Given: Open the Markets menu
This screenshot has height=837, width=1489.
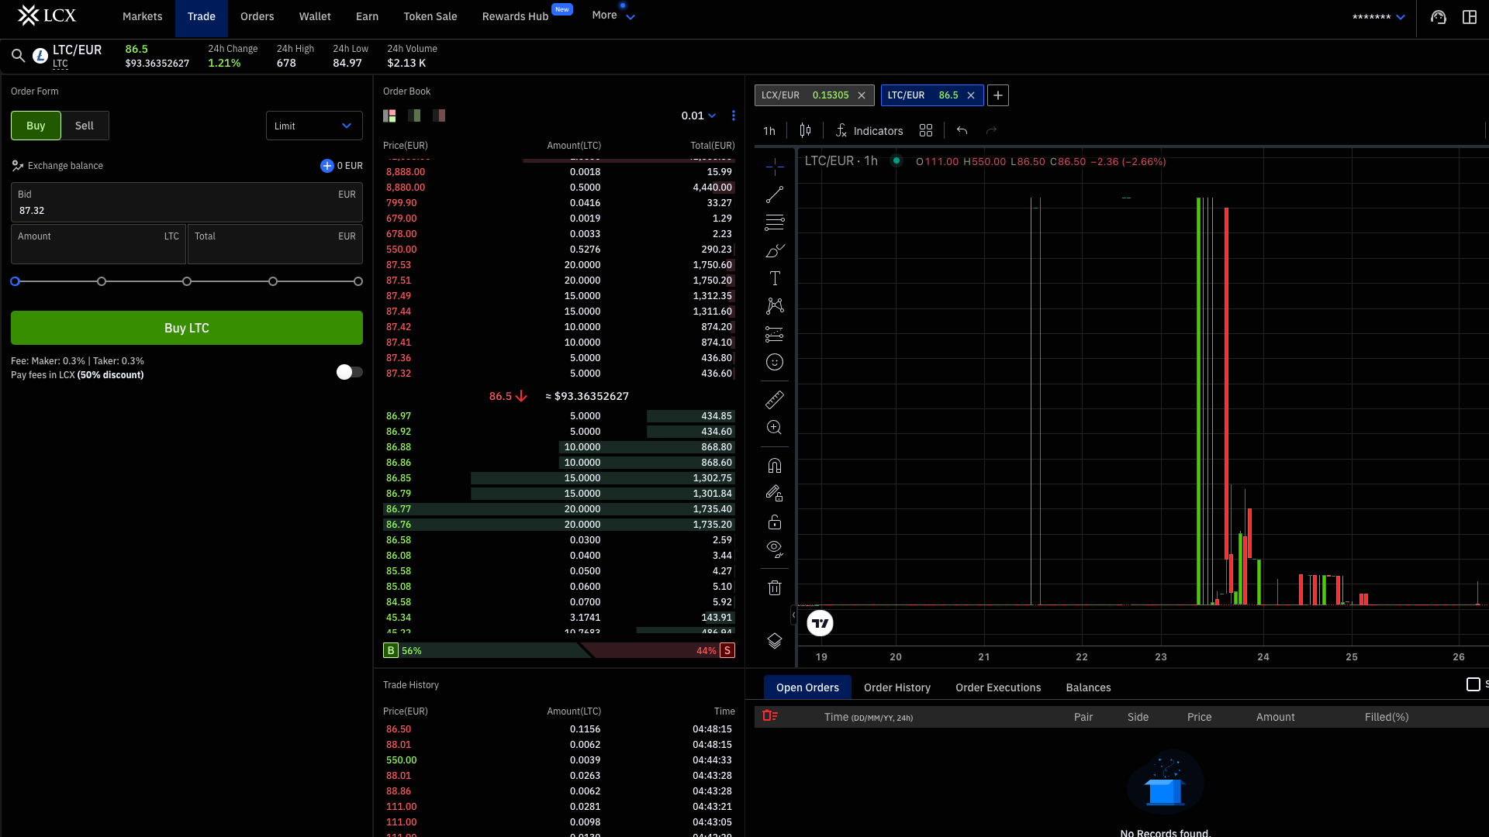Looking at the screenshot, I should pyautogui.click(x=143, y=16).
